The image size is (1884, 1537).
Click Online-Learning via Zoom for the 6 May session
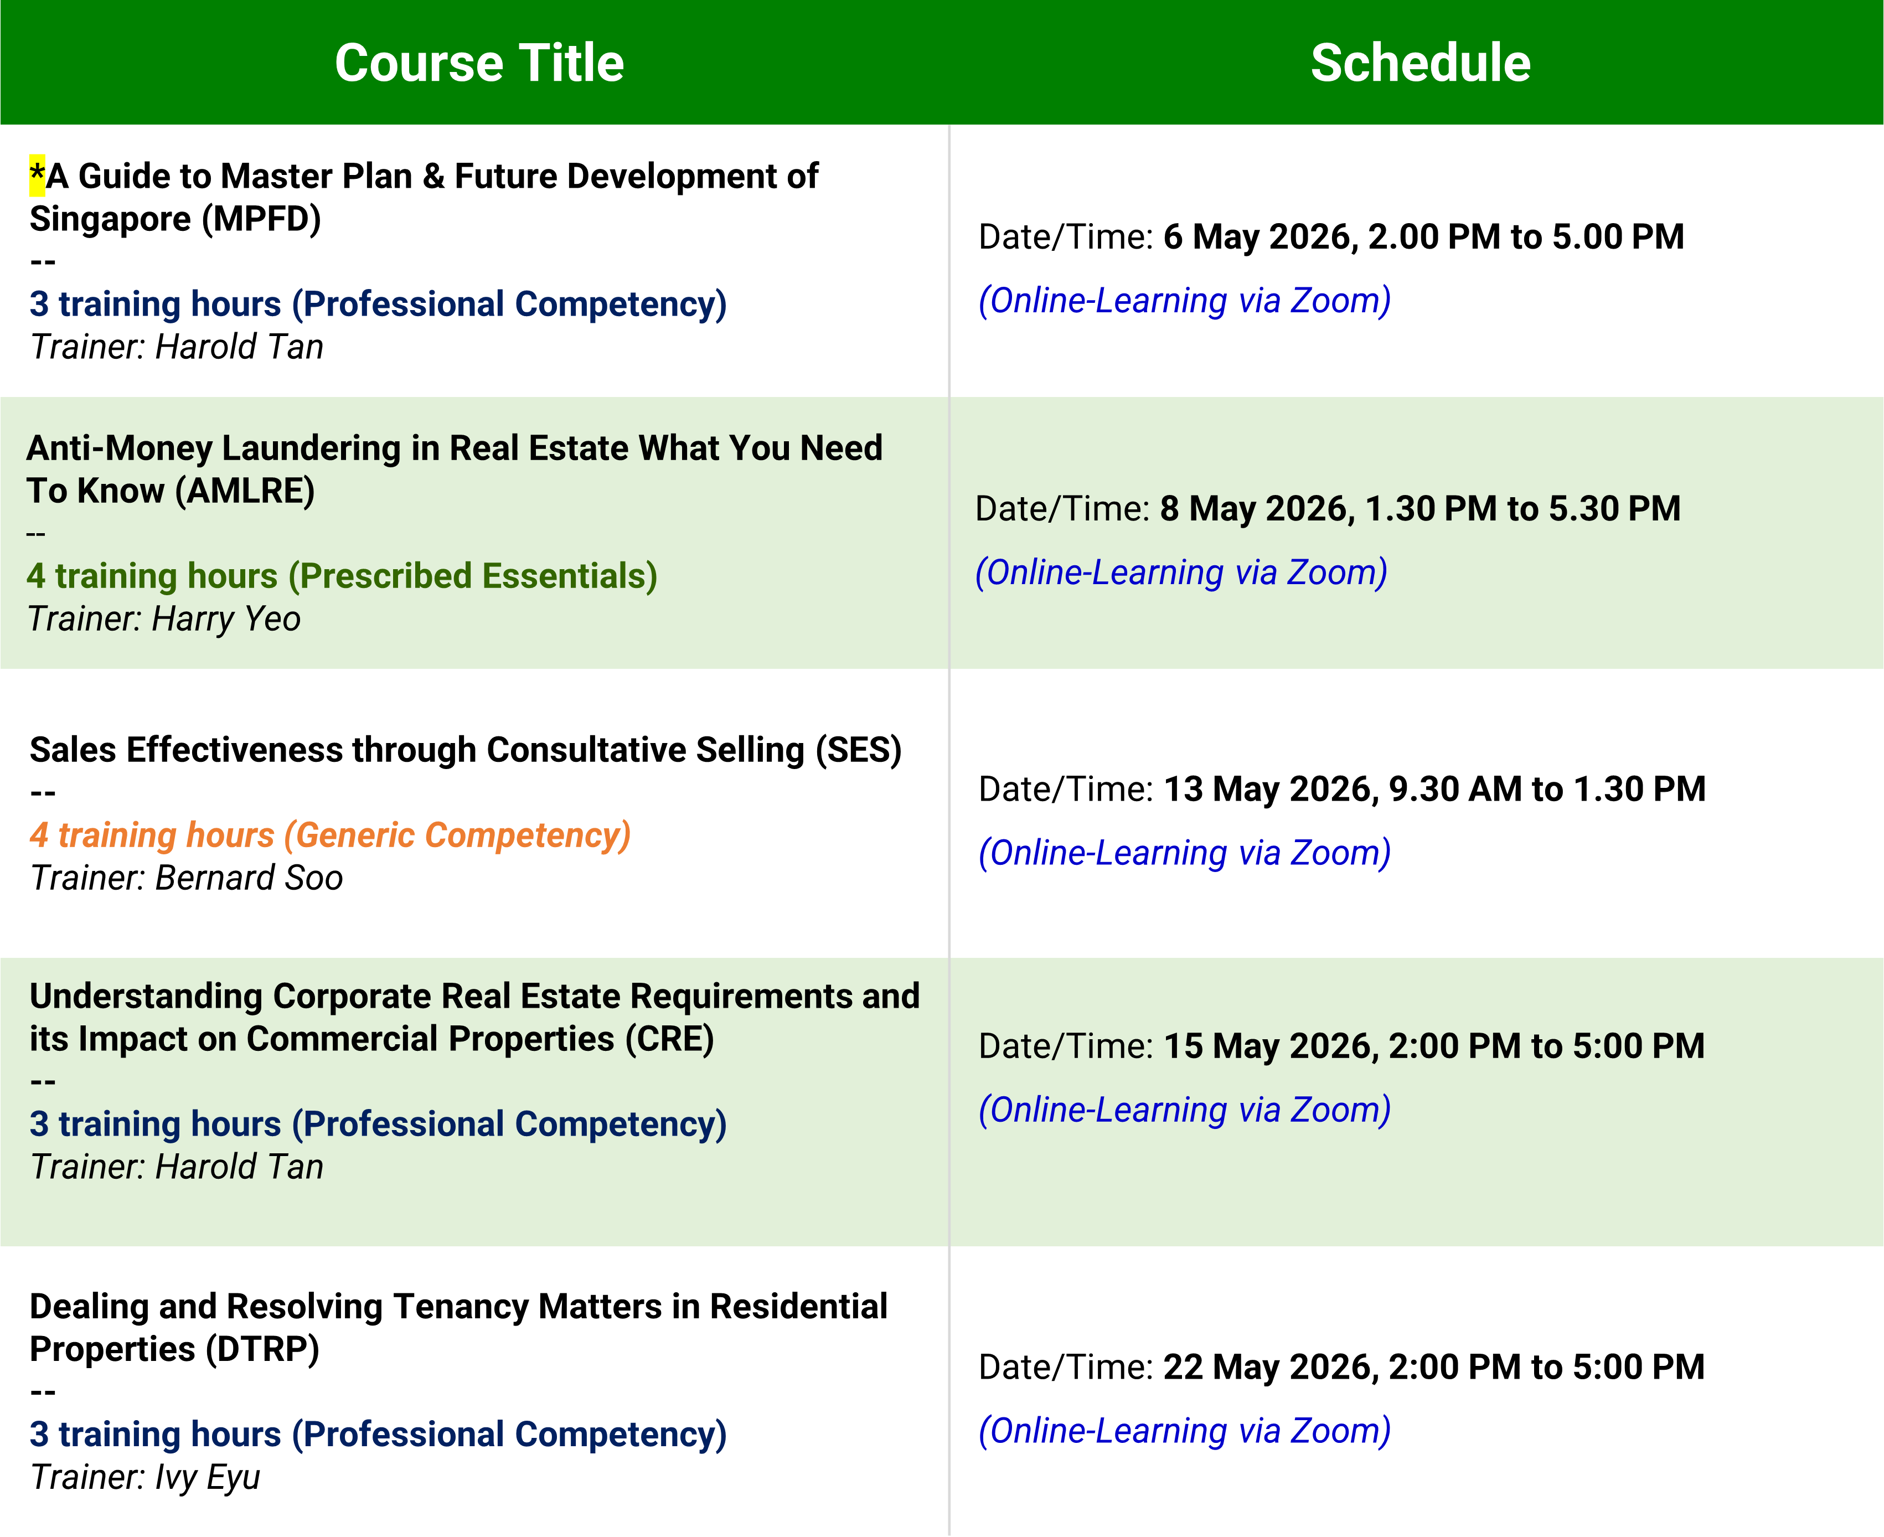click(1185, 301)
